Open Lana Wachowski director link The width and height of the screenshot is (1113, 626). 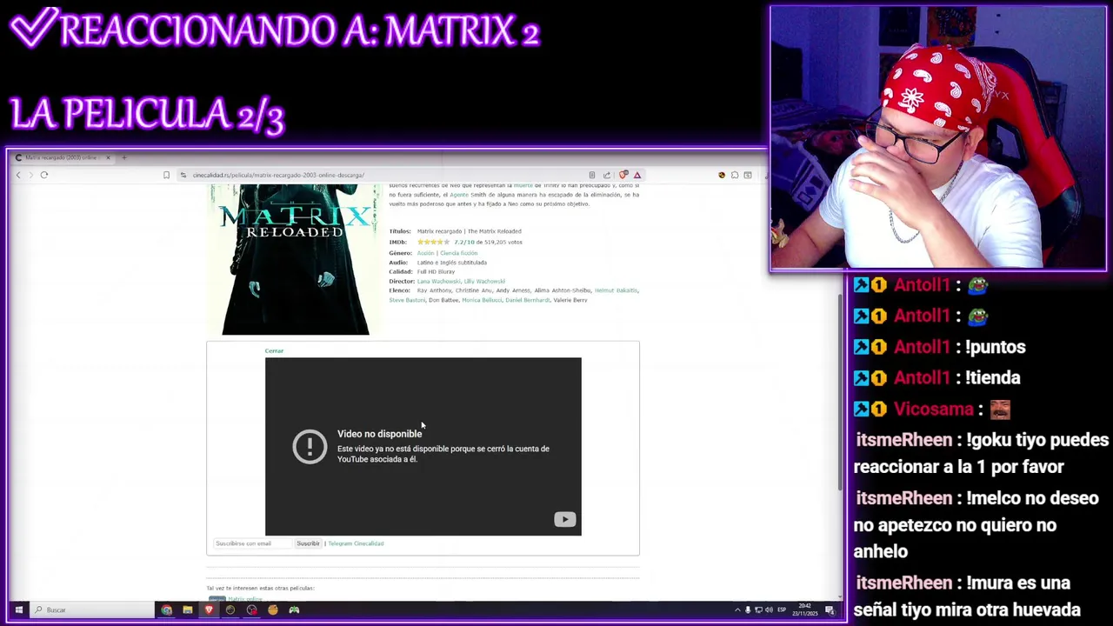pos(438,281)
